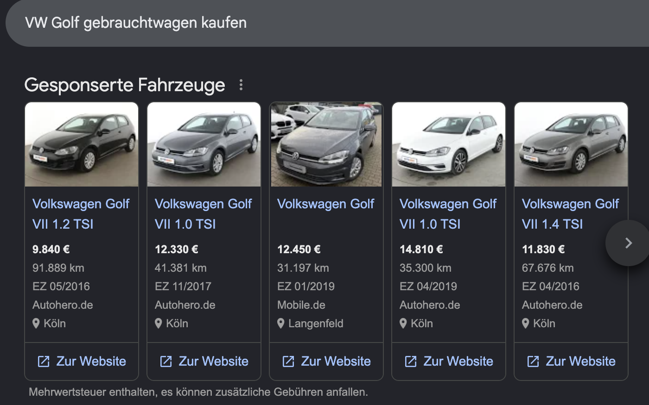Click the price 14.810 €
The width and height of the screenshot is (649, 405).
421,249
